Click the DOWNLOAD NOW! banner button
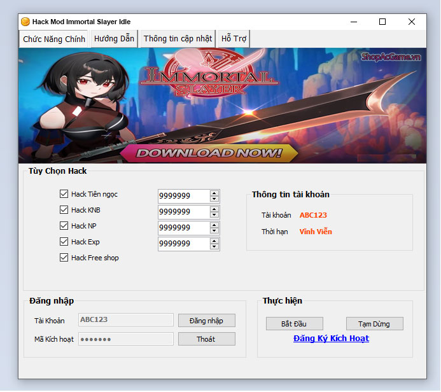This screenshot has width=441, height=392. click(209, 153)
